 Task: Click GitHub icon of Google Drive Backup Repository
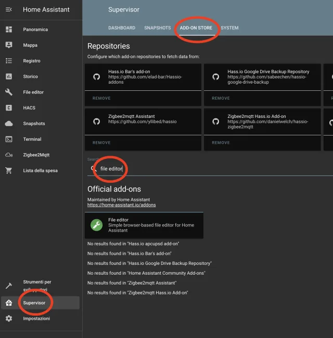(x=215, y=77)
